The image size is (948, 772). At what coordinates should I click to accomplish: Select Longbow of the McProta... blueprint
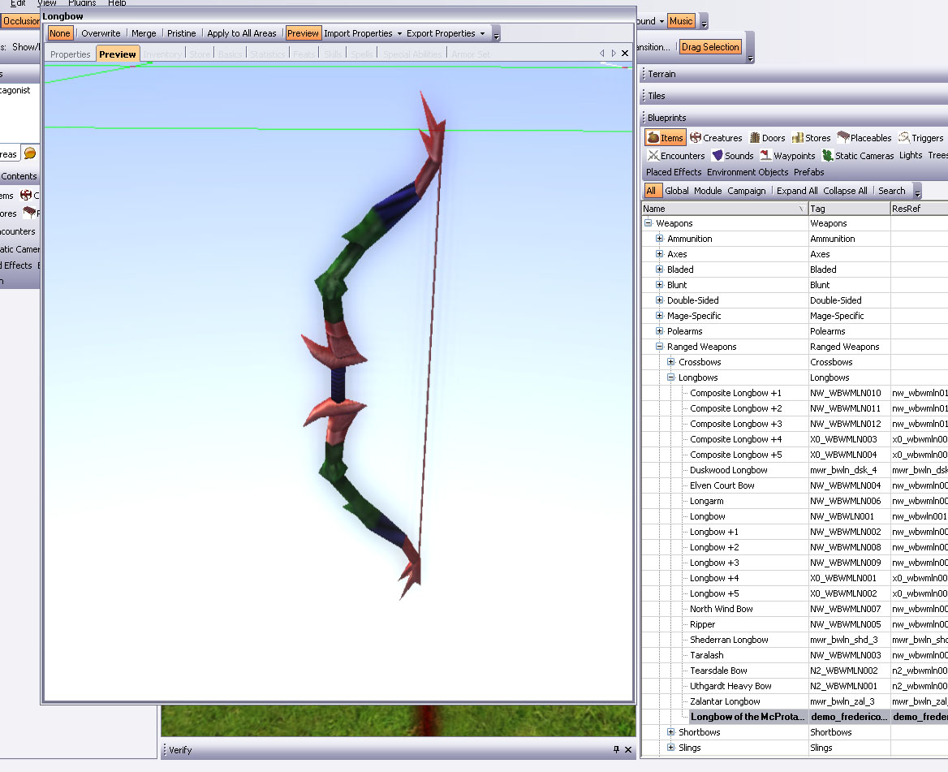[x=748, y=716]
